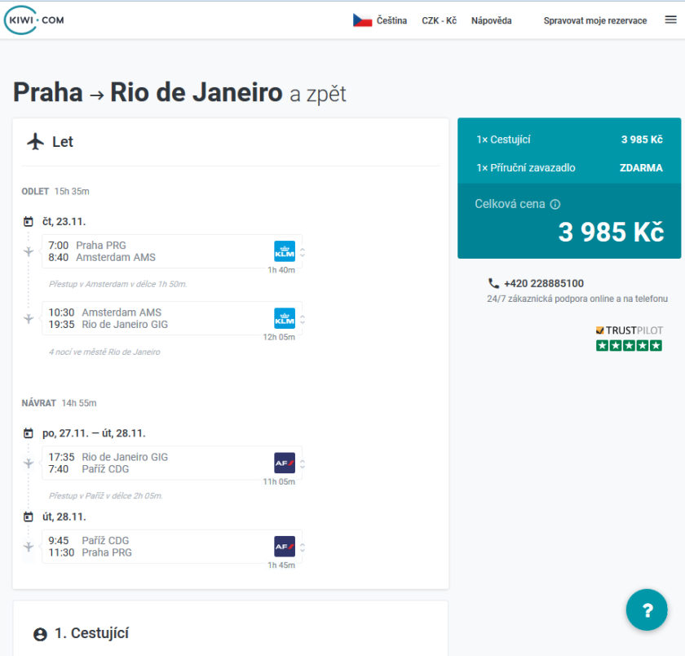Viewport: 685px width, 656px height.
Task: Expand Praha PRG to Amsterdam AMS flight details
Action: (x=303, y=252)
